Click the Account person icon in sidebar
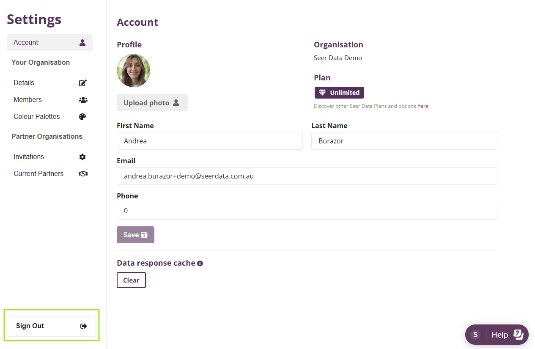 [82, 43]
